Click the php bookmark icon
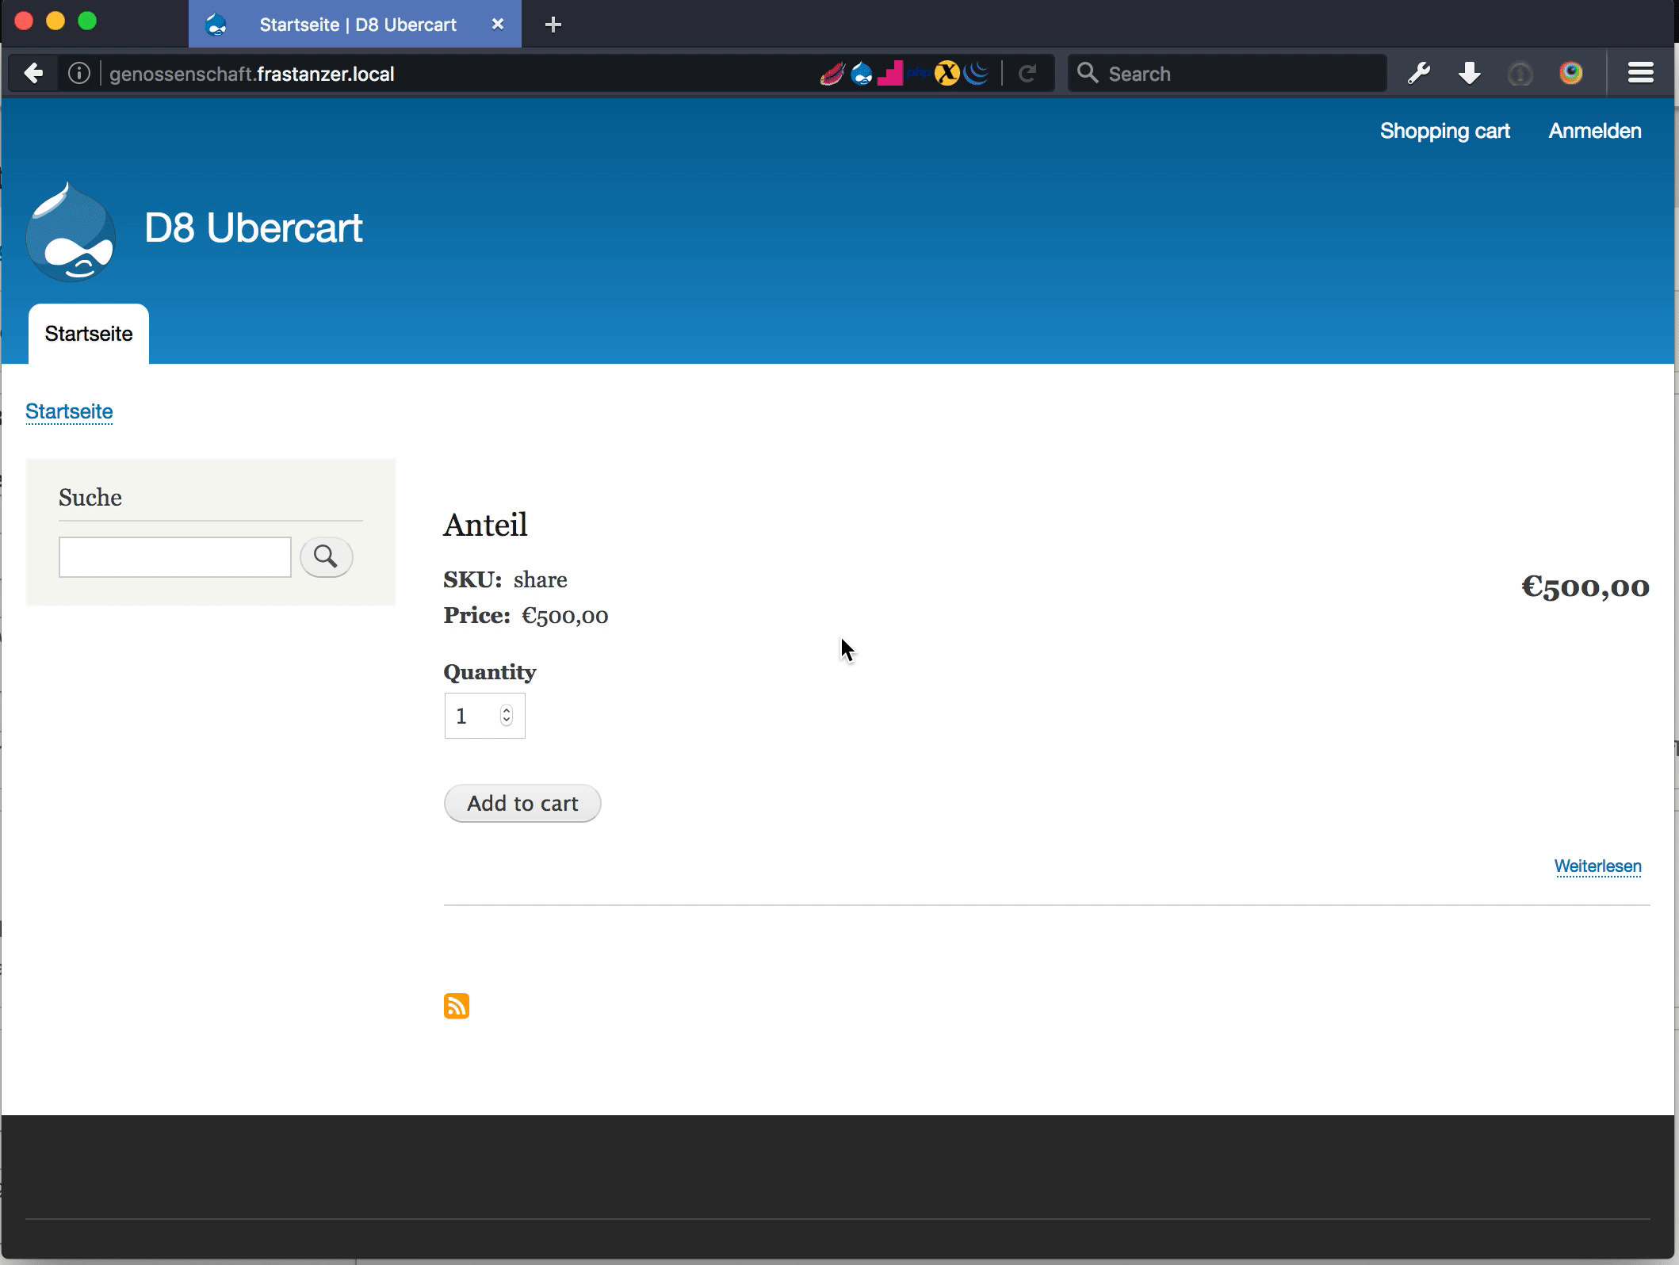1679x1265 pixels. tap(919, 73)
